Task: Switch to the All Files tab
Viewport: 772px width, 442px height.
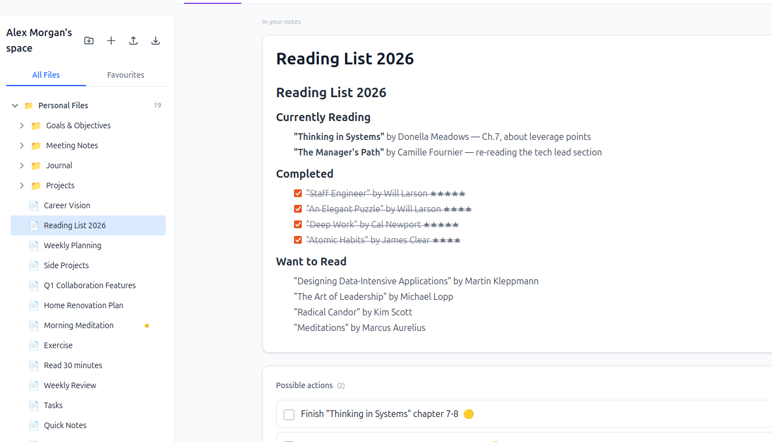Action: coord(46,75)
